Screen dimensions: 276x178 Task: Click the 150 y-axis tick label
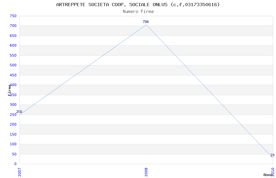click(13, 135)
